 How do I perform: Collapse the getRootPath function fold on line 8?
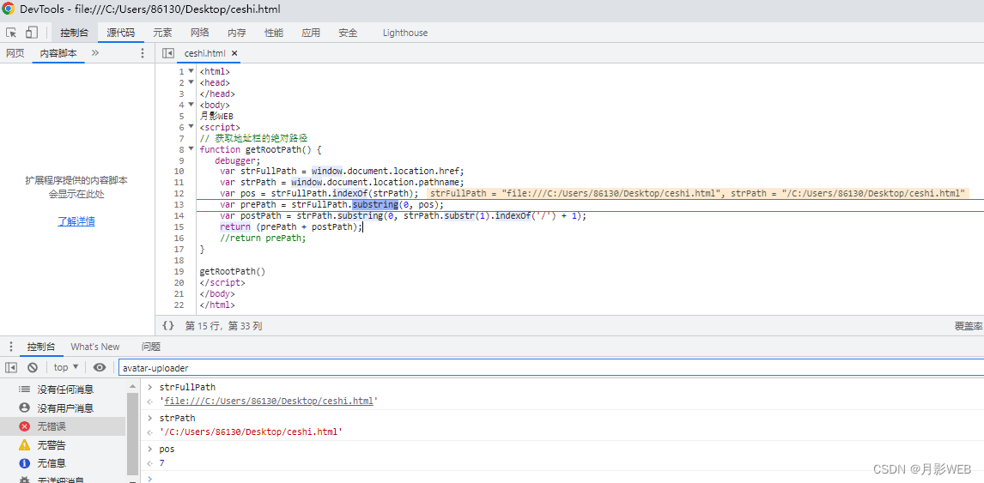coord(191,149)
